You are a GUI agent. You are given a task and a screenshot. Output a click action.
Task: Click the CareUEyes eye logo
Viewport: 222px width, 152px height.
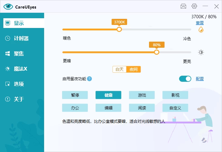click(8, 6)
